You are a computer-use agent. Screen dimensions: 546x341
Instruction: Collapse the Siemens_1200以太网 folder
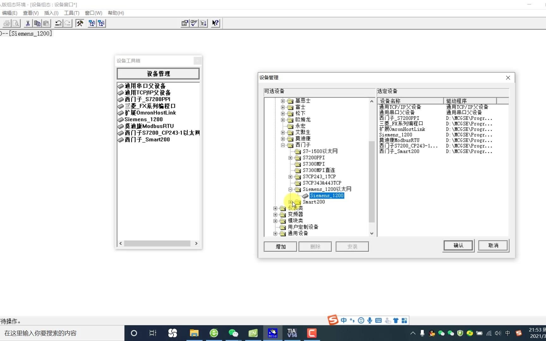[290, 189]
